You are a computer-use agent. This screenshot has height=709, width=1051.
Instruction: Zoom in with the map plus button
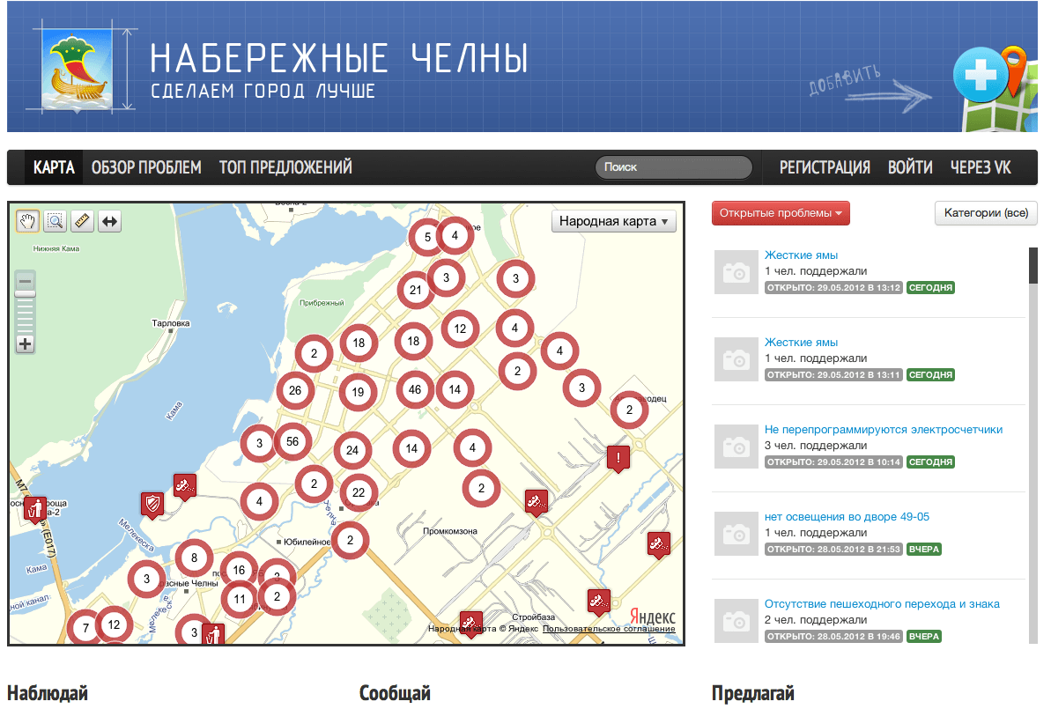coord(26,344)
